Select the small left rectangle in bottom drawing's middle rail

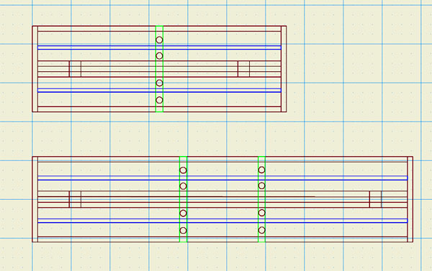pos(75,199)
